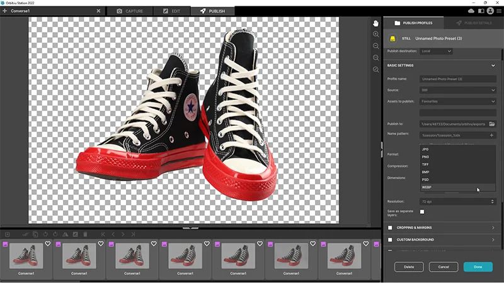Select the hand pan tool
Screen dimensions: 504x283
point(376,23)
